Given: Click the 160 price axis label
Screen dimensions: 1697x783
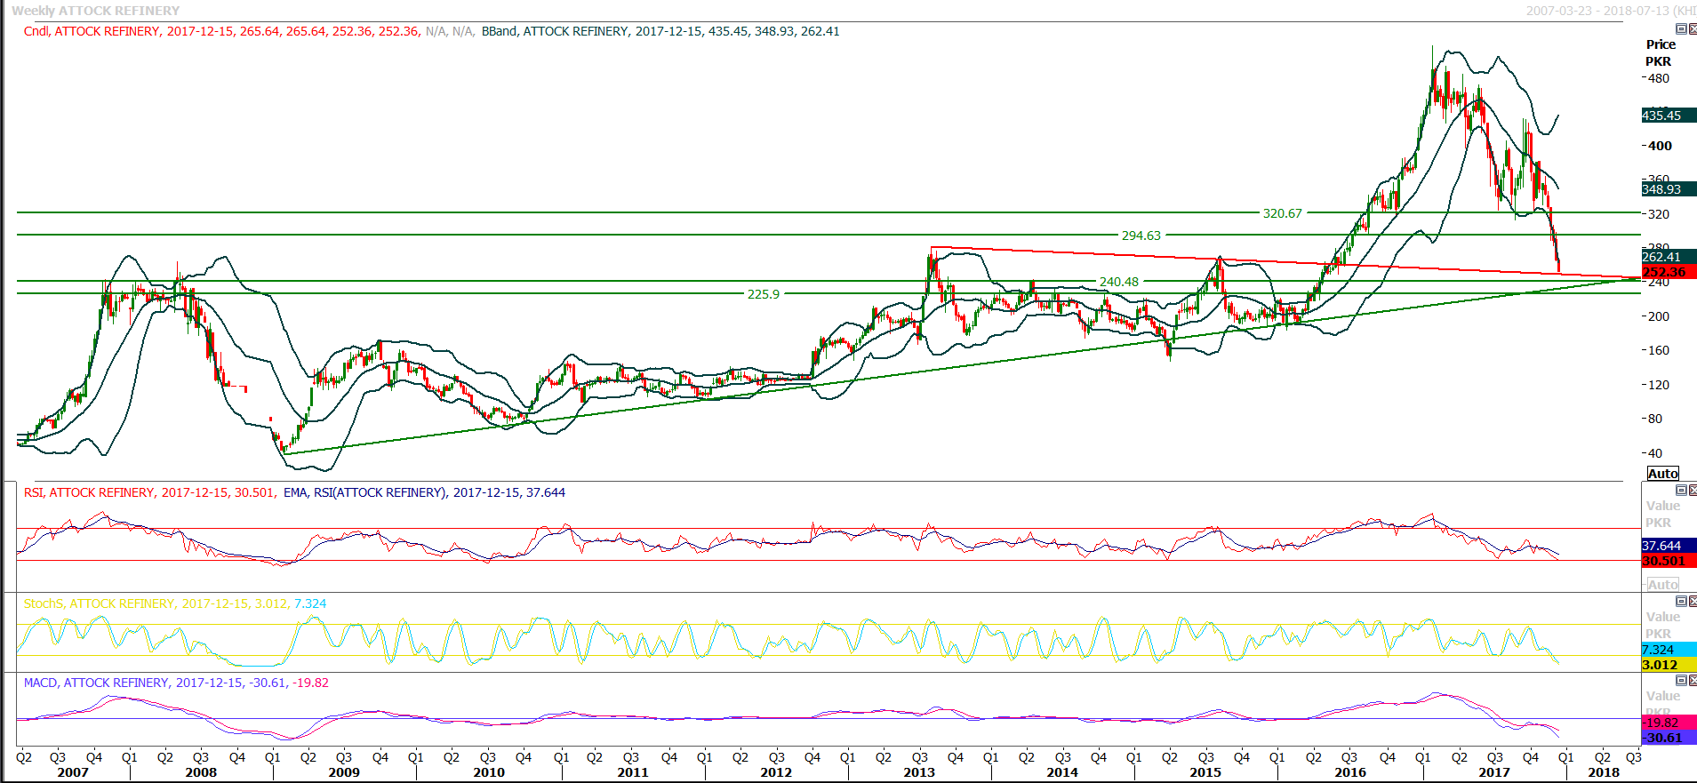Looking at the screenshot, I should click(x=1659, y=350).
